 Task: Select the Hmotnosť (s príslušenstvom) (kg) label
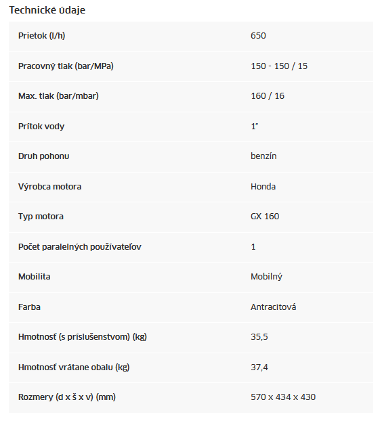pos(83,337)
